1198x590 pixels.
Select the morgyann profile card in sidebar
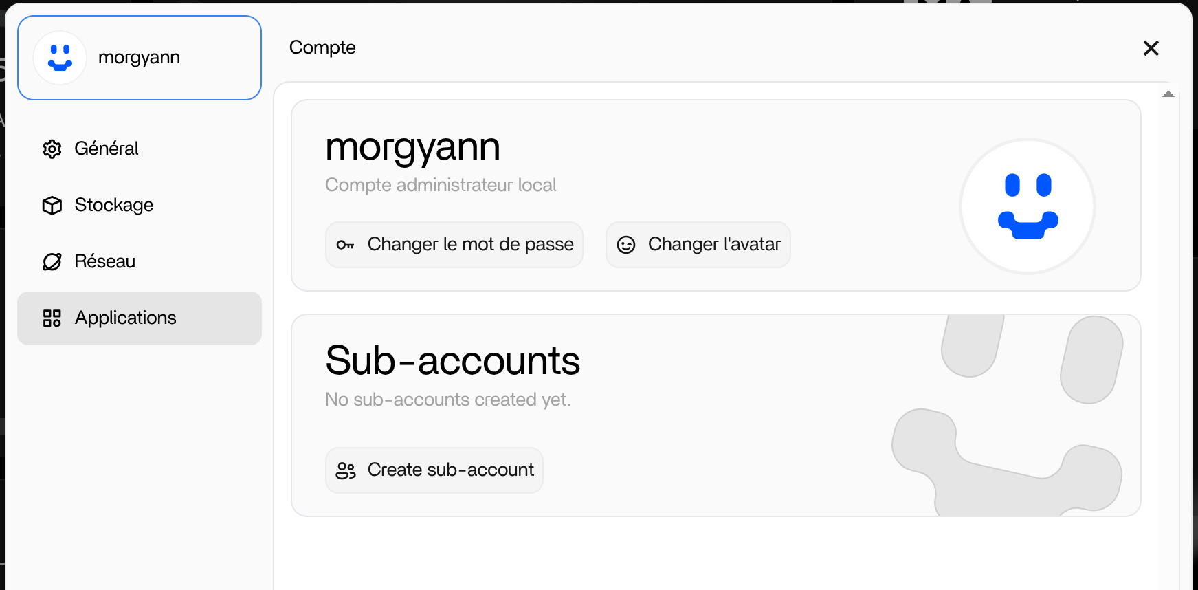[140, 58]
